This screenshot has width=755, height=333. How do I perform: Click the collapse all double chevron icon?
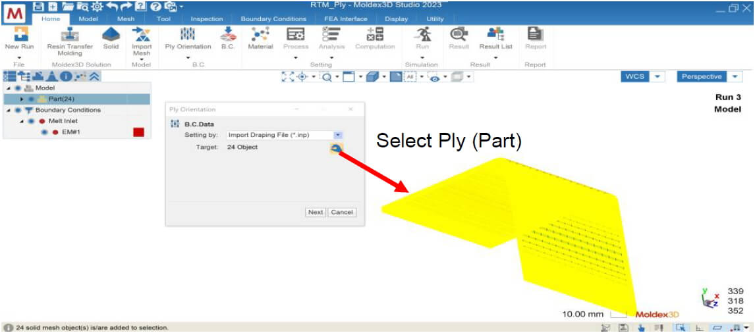pyautogui.click(x=94, y=76)
